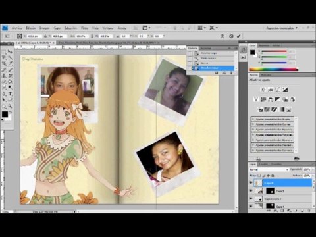The image size is (316, 237).
Task: Select the Clone Stamp tool
Action: point(4,76)
